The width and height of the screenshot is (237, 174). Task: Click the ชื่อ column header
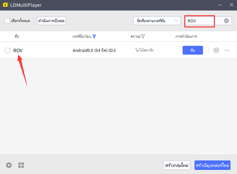pos(17,36)
